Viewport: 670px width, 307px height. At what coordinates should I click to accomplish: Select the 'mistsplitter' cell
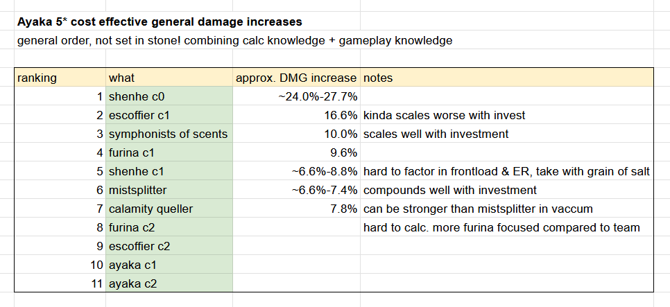point(169,190)
